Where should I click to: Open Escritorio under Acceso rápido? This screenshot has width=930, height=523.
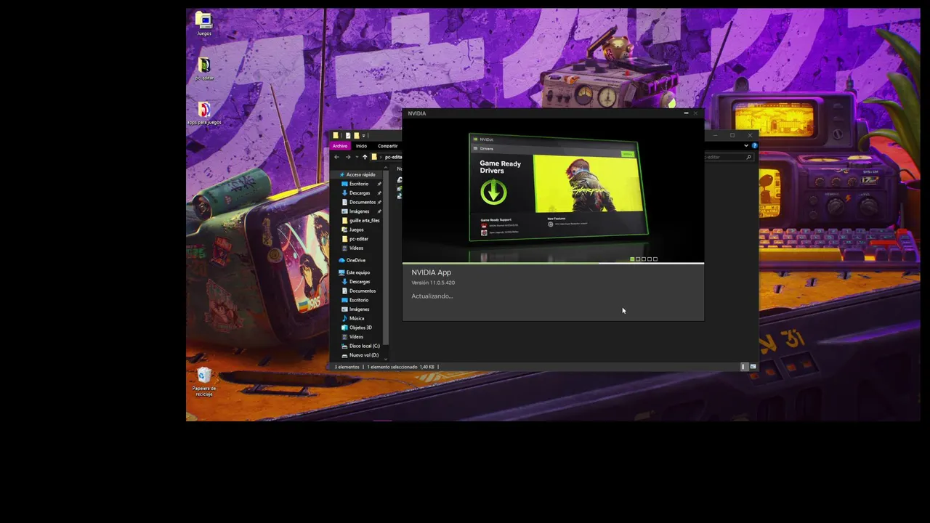[x=359, y=184]
